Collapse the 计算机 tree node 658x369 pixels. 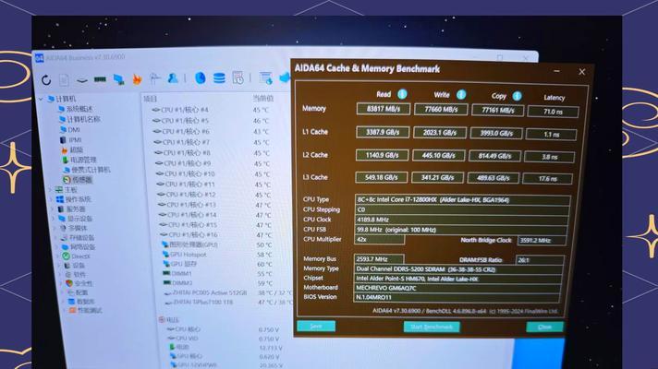click(x=41, y=100)
